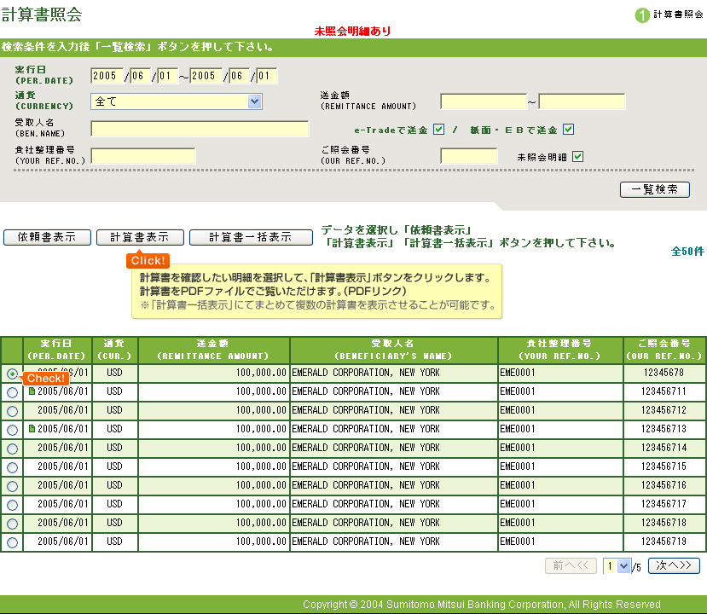Click the disabled 前へ<< button

[571, 565]
